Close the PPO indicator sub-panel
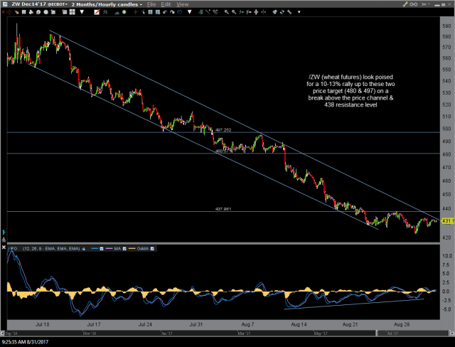This screenshot has width=455, height=347. 3,248
